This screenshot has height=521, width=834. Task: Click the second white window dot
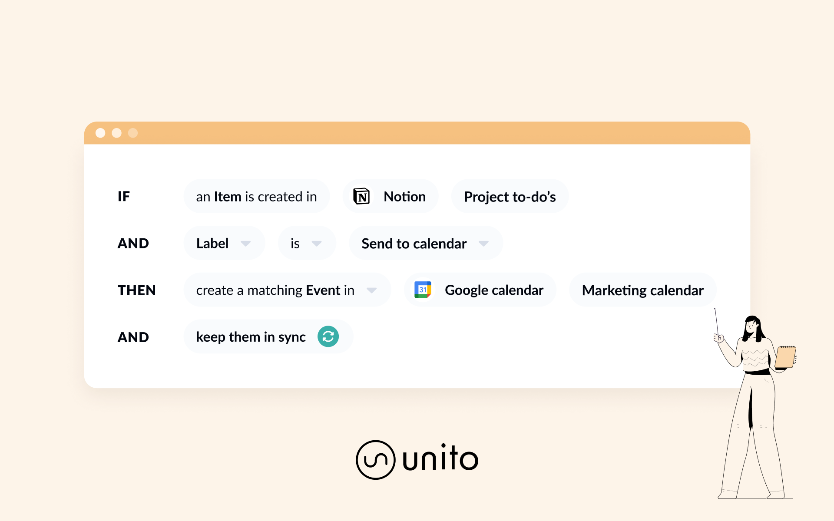pyautogui.click(x=116, y=133)
